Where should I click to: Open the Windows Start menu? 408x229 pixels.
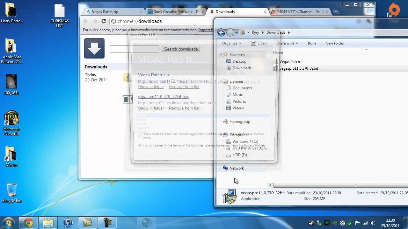pyautogui.click(x=9, y=222)
